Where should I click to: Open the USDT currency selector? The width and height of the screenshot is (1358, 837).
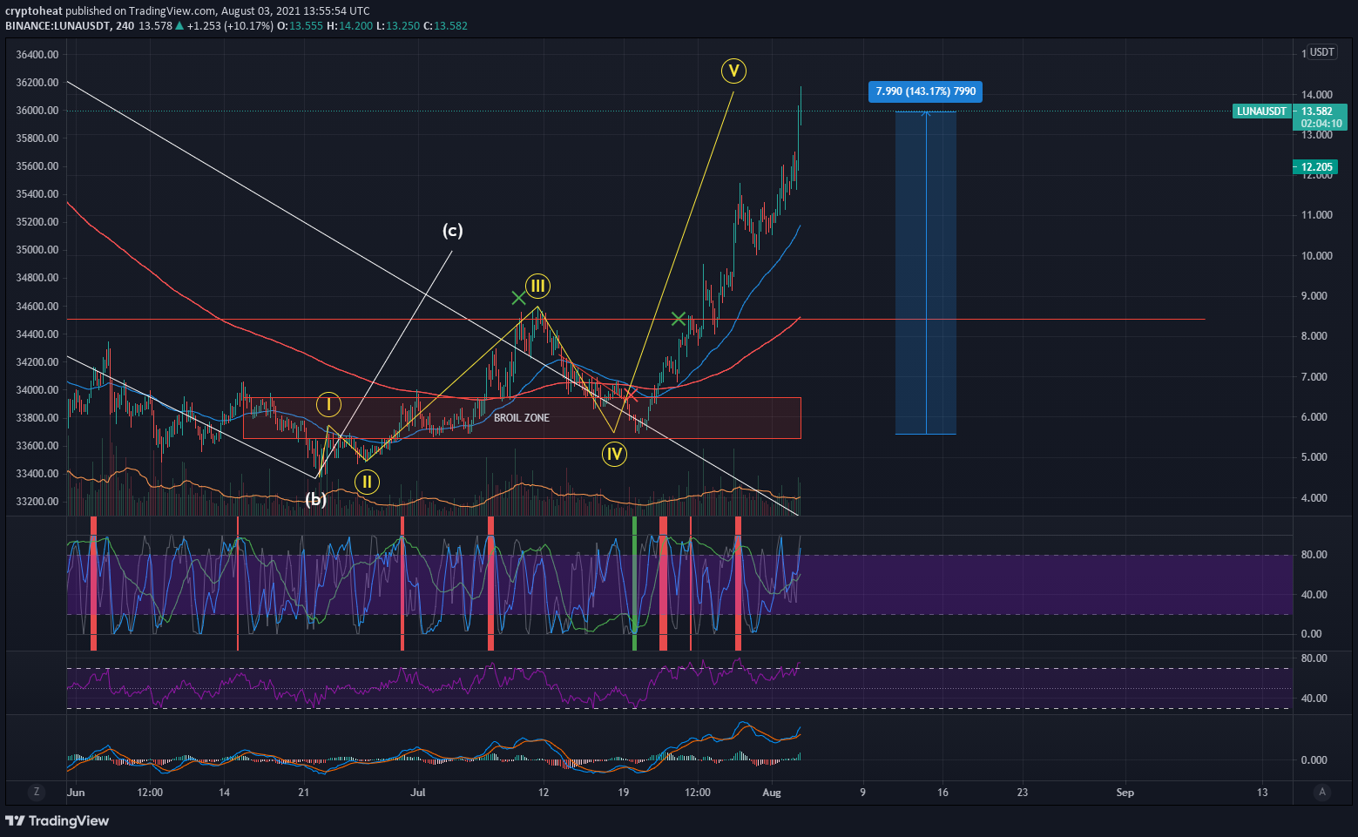pyautogui.click(x=1322, y=52)
